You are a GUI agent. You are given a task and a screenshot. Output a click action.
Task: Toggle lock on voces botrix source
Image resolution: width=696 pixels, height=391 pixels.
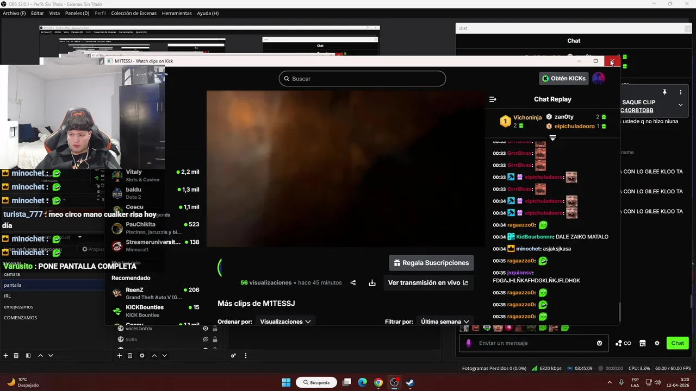[x=215, y=329]
